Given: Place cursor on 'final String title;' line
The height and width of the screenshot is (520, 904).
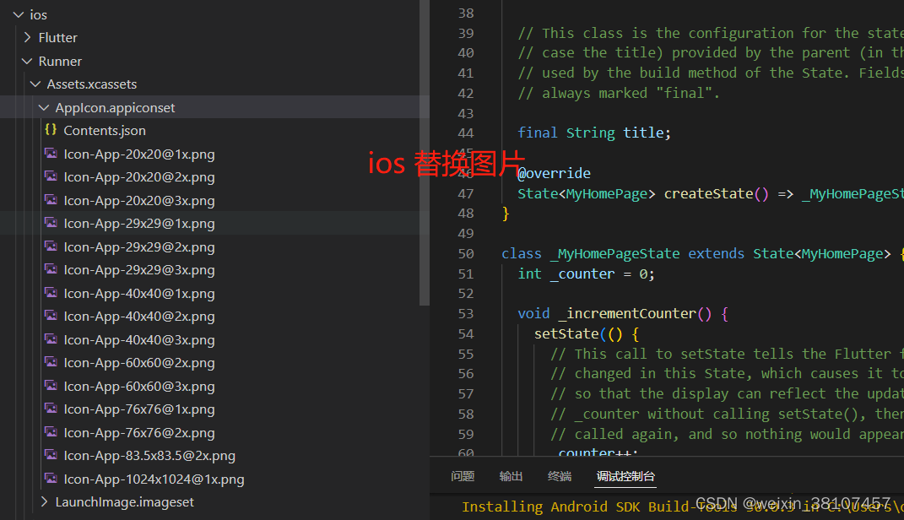Looking at the screenshot, I should [x=594, y=133].
